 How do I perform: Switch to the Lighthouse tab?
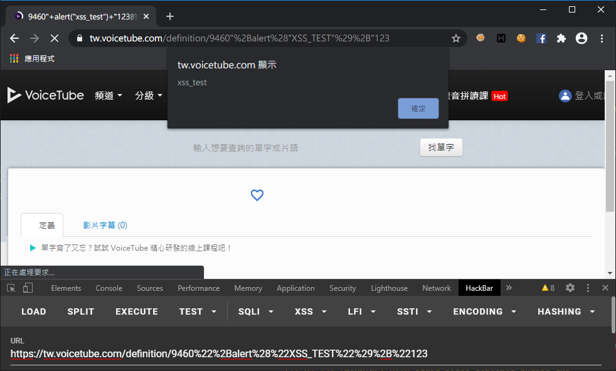pyautogui.click(x=390, y=288)
